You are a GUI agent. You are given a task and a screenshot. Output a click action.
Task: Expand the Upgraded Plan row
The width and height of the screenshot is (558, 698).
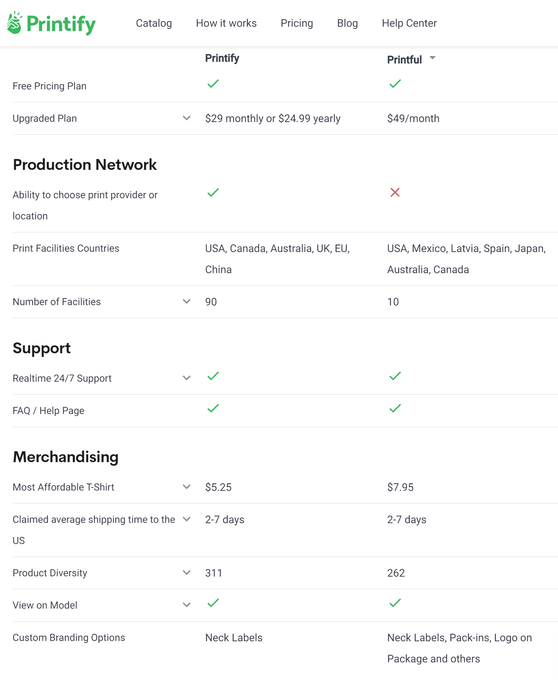187,118
